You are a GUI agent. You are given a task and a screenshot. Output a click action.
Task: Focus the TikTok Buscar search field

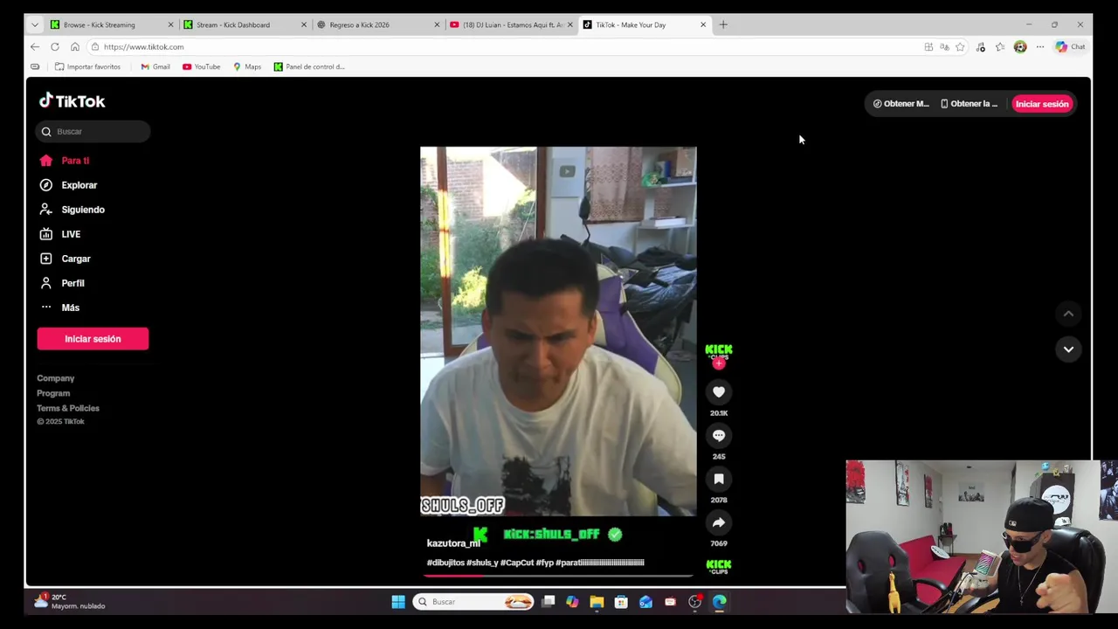coord(93,132)
